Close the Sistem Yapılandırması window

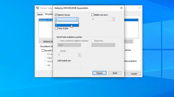(x=139, y=8)
